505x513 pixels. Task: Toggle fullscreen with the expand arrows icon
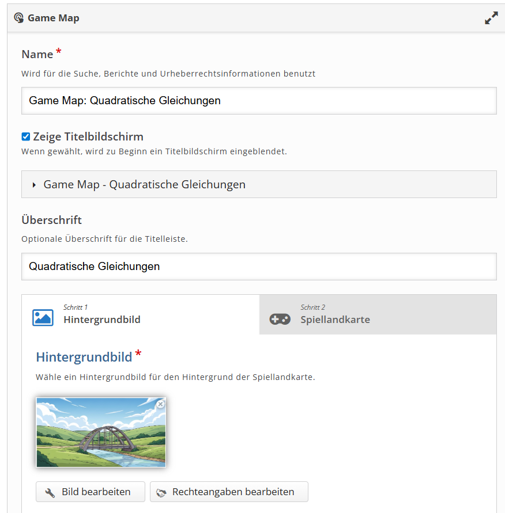click(491, 18)
